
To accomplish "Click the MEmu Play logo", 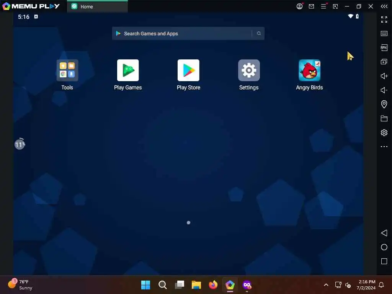I will coord(31,6).
